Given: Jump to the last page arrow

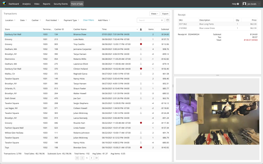Looking at the screenshot, I should coord(97,158).
